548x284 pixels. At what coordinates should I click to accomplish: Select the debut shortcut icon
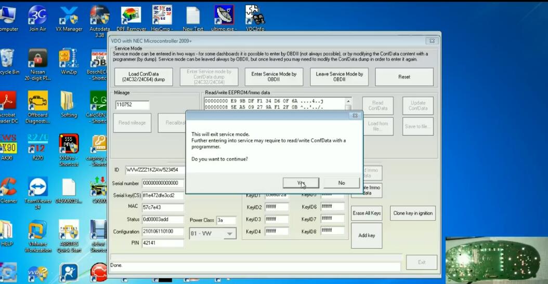click(x=99, y=237)
